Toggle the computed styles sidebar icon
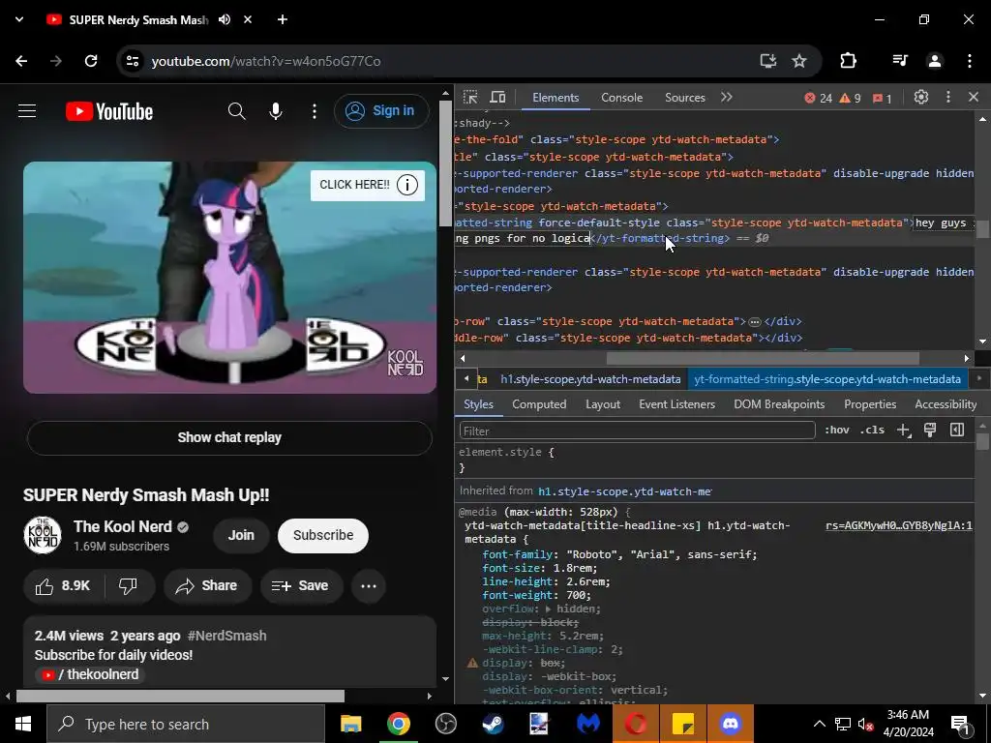 click(957, 431)
